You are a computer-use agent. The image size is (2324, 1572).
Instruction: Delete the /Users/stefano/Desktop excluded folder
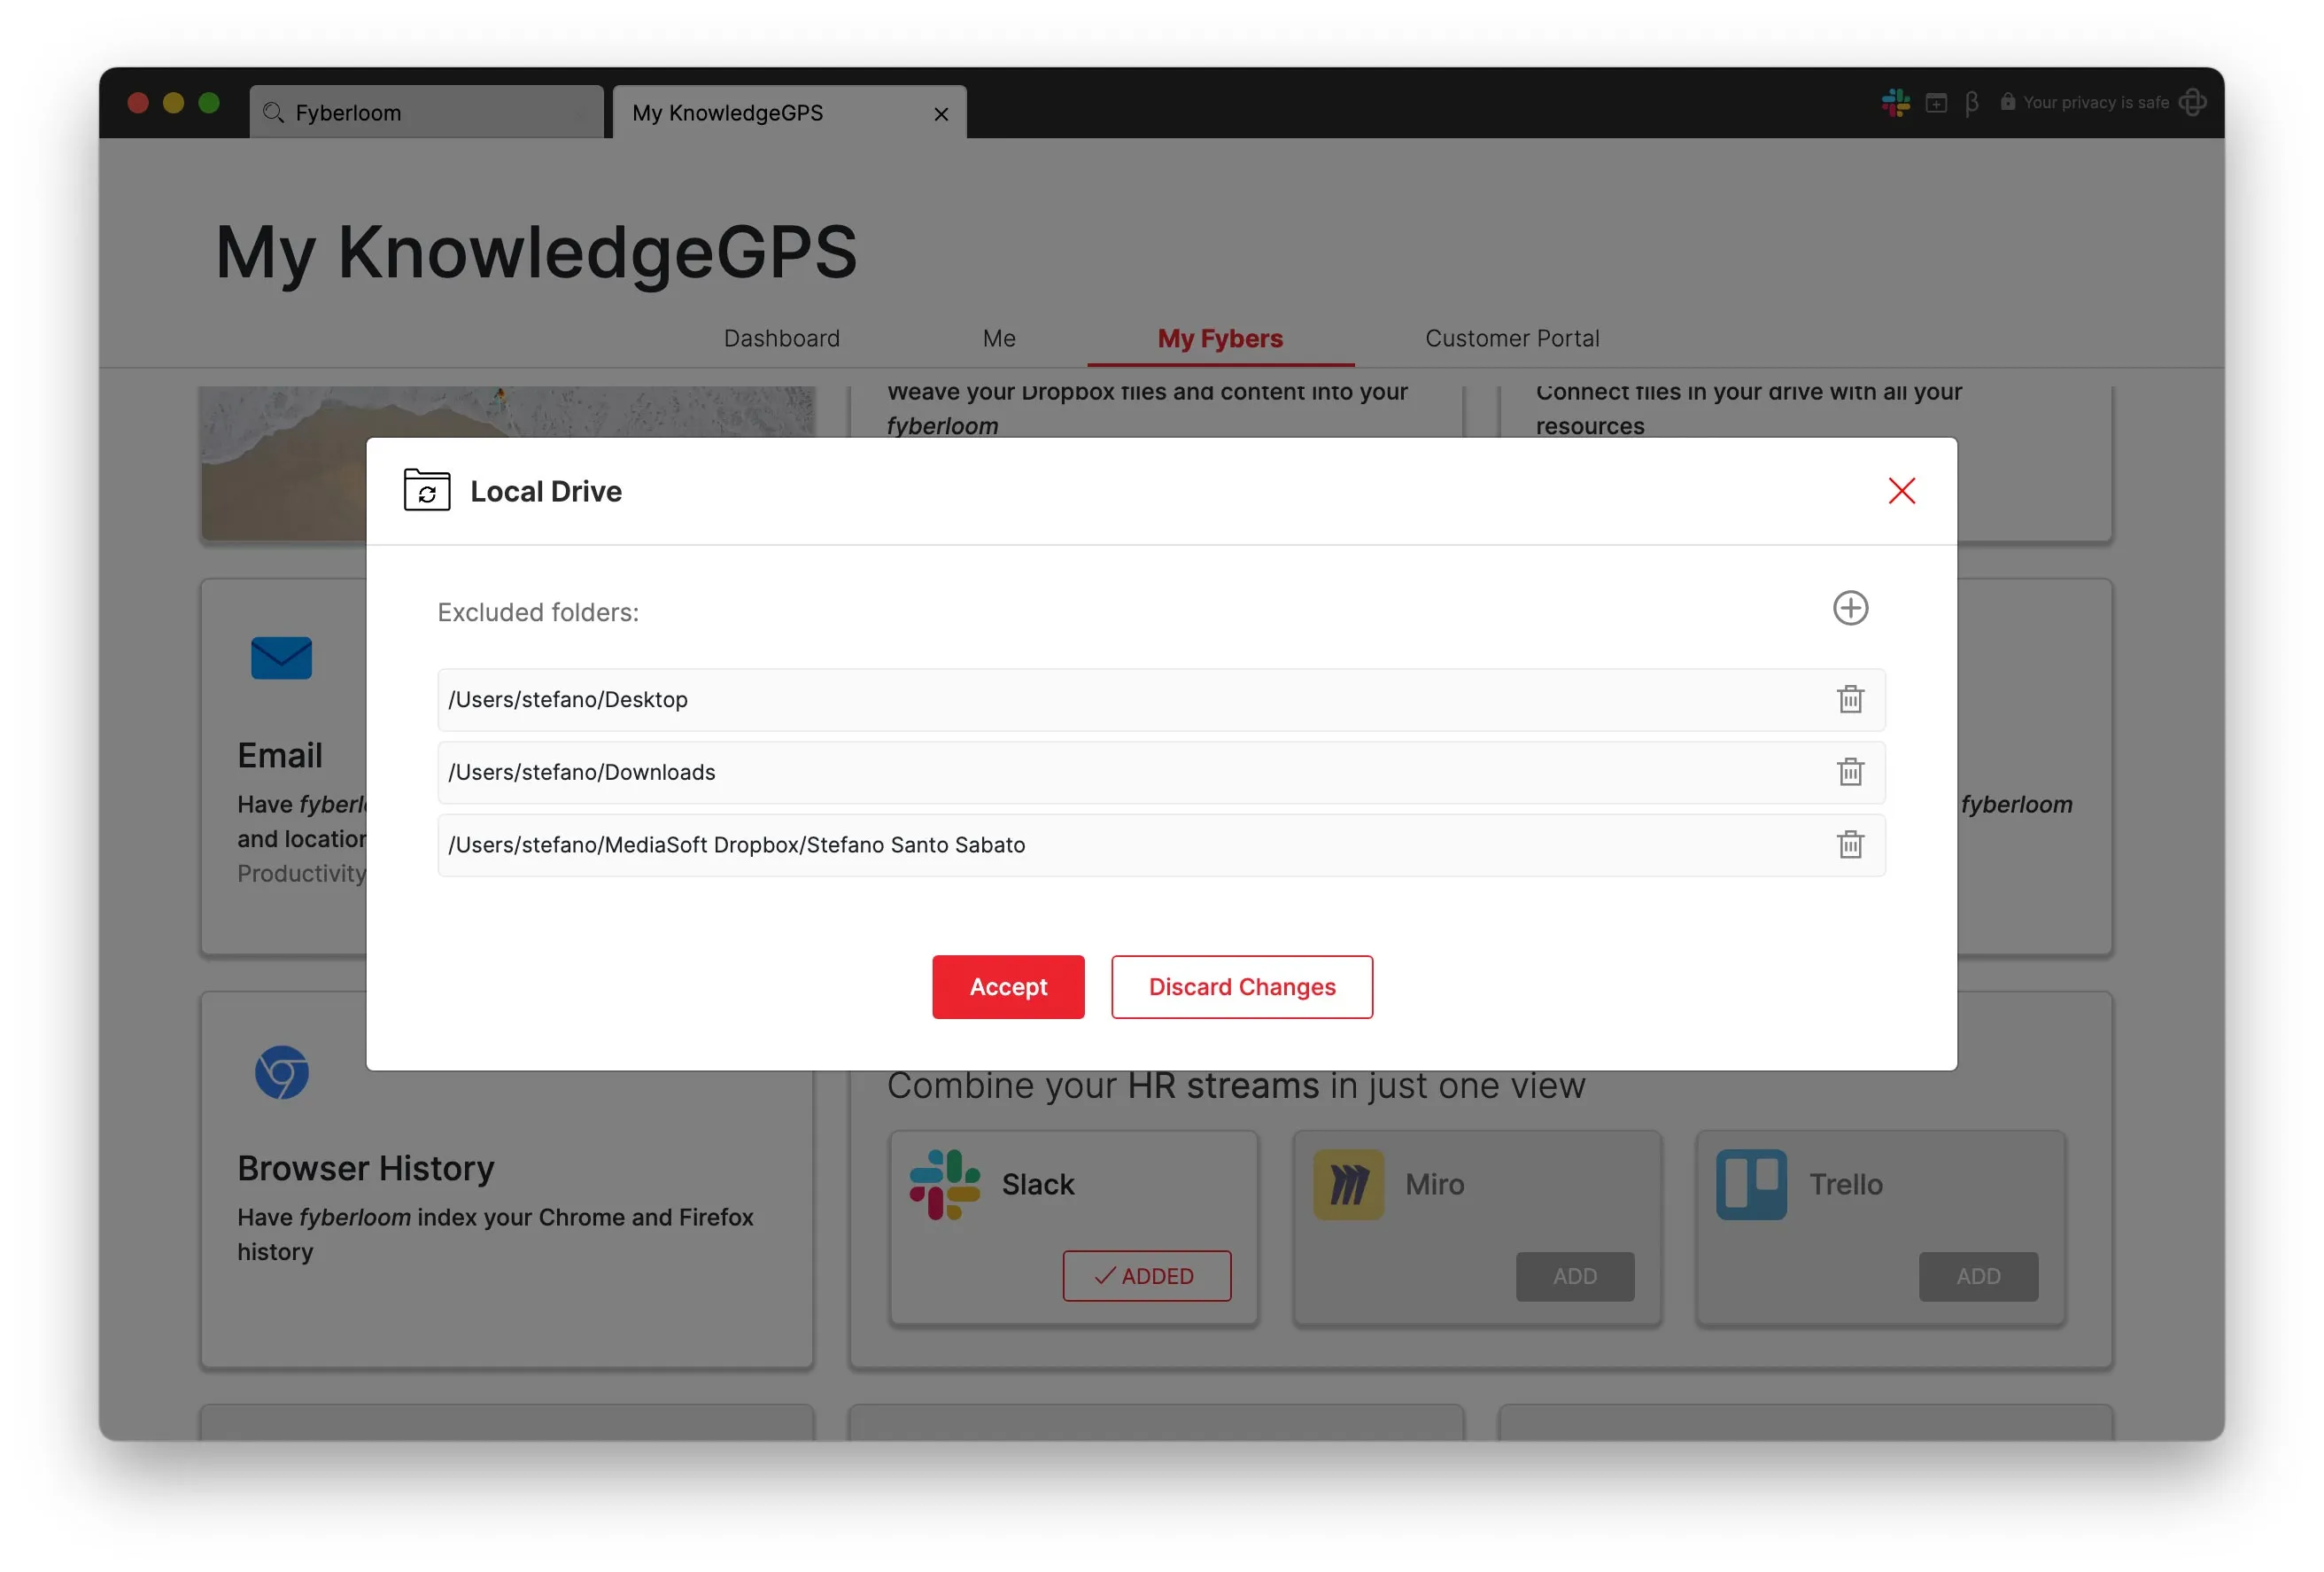pyautogui.click(x=1849, y=698)
